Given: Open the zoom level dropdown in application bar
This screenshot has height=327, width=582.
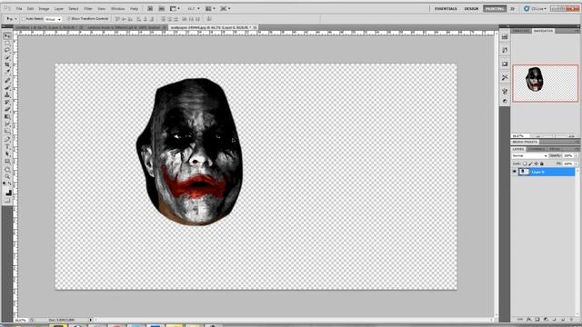Looking at the screenshot, I should (x=193, y=8).
